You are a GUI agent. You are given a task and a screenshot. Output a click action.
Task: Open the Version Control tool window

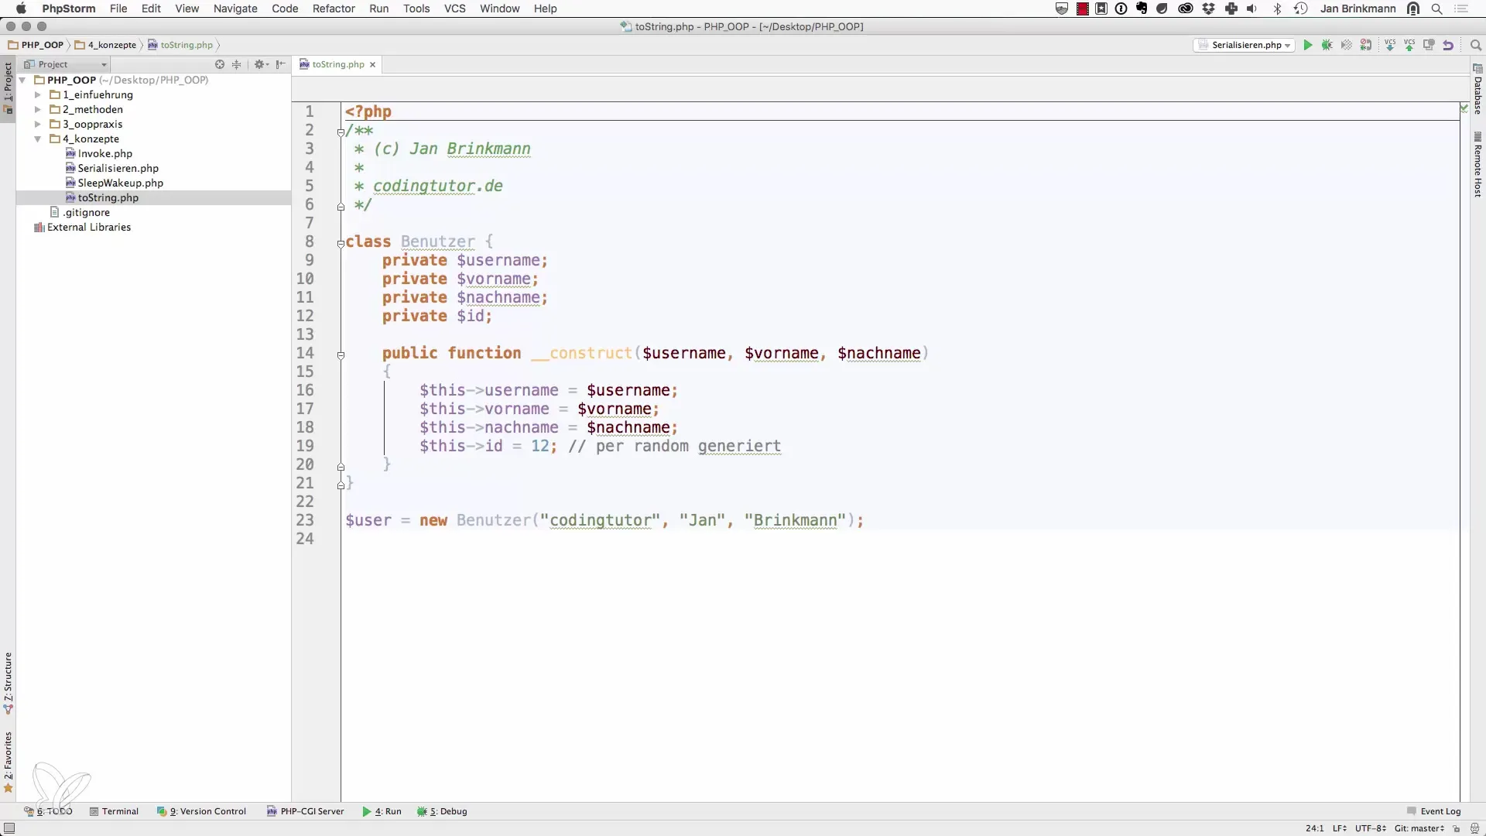pos(201,811)
